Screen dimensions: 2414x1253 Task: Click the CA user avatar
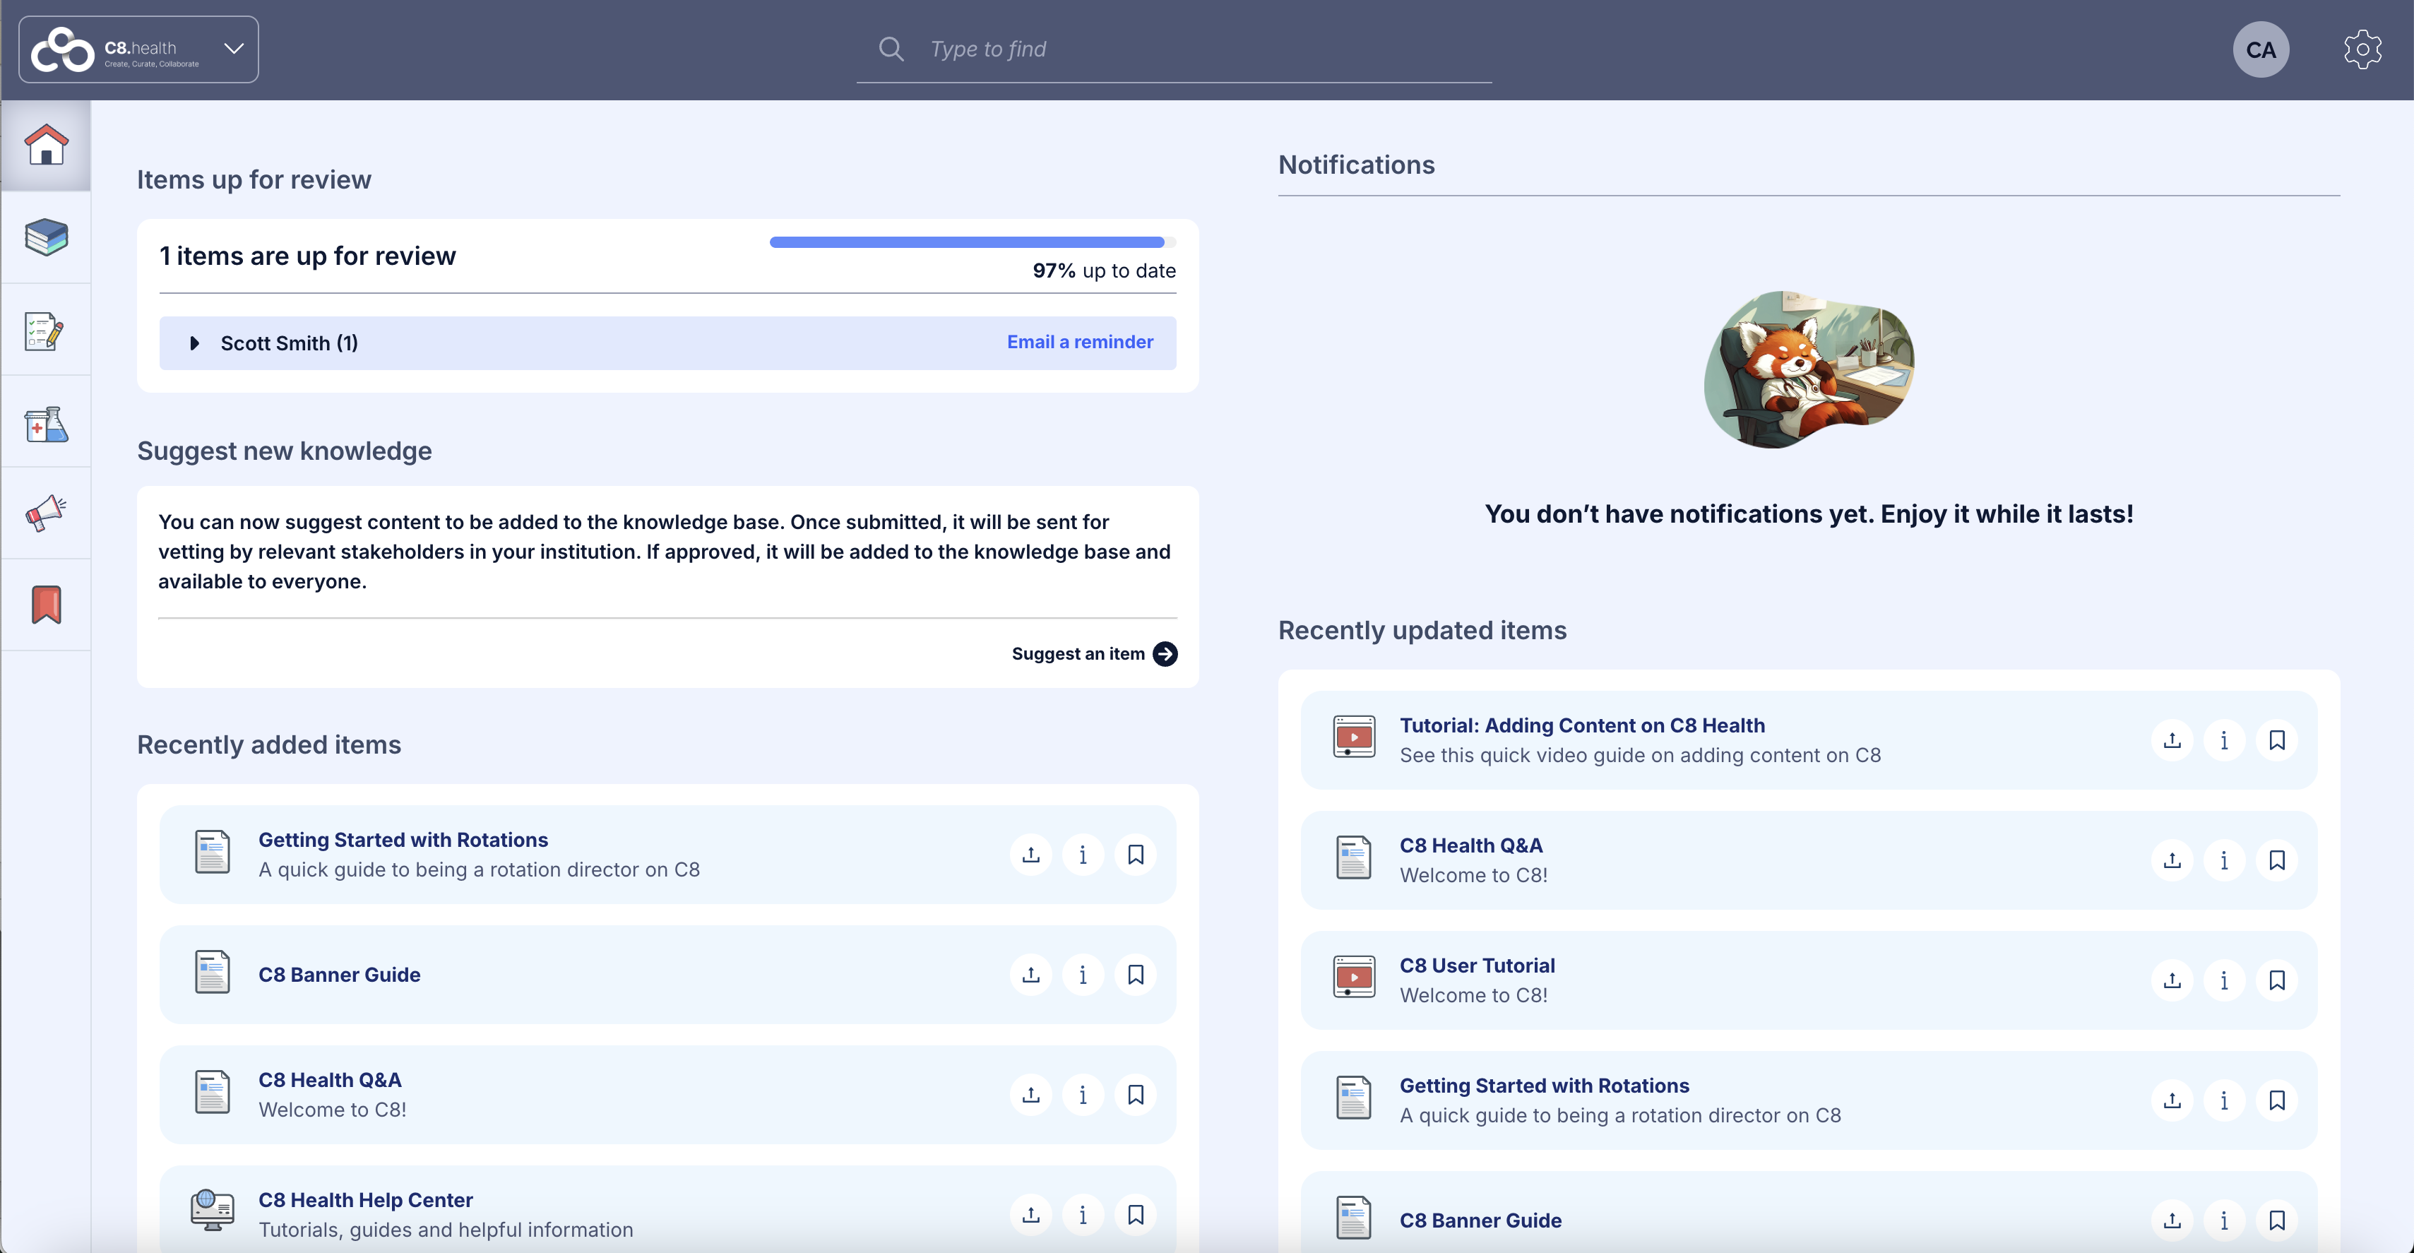2260,49
